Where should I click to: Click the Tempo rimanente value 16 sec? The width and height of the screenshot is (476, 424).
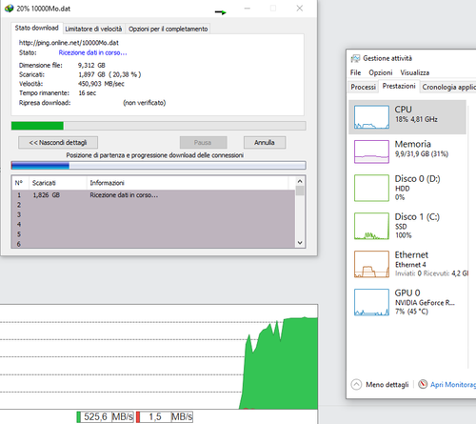pos(88,93)
